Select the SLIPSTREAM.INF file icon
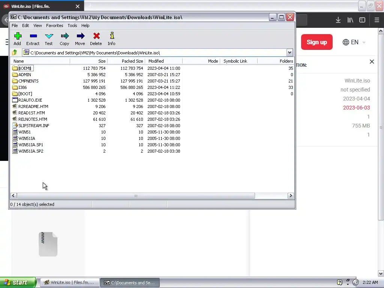 pyautogui.click(x=15, y=125)
